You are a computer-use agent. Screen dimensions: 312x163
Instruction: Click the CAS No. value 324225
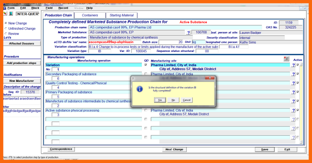(x=291, y=27)
